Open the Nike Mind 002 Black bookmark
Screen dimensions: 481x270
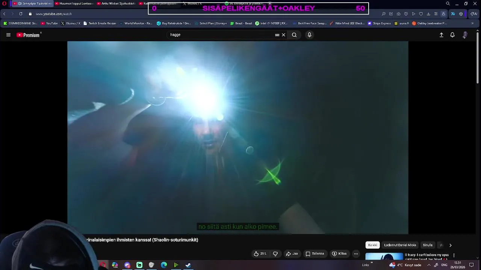coord(347,23)
